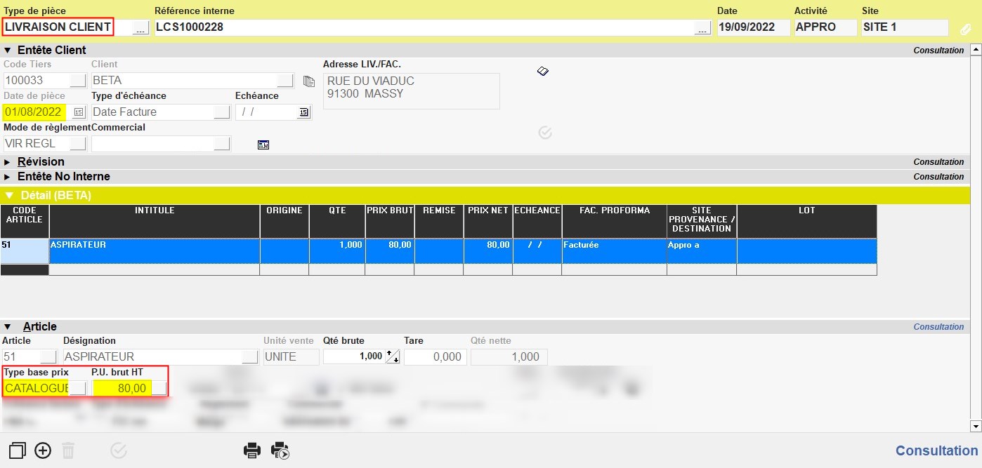Collapse the Détail (BETA) section

pyautogui.click(x=9, y=196)
